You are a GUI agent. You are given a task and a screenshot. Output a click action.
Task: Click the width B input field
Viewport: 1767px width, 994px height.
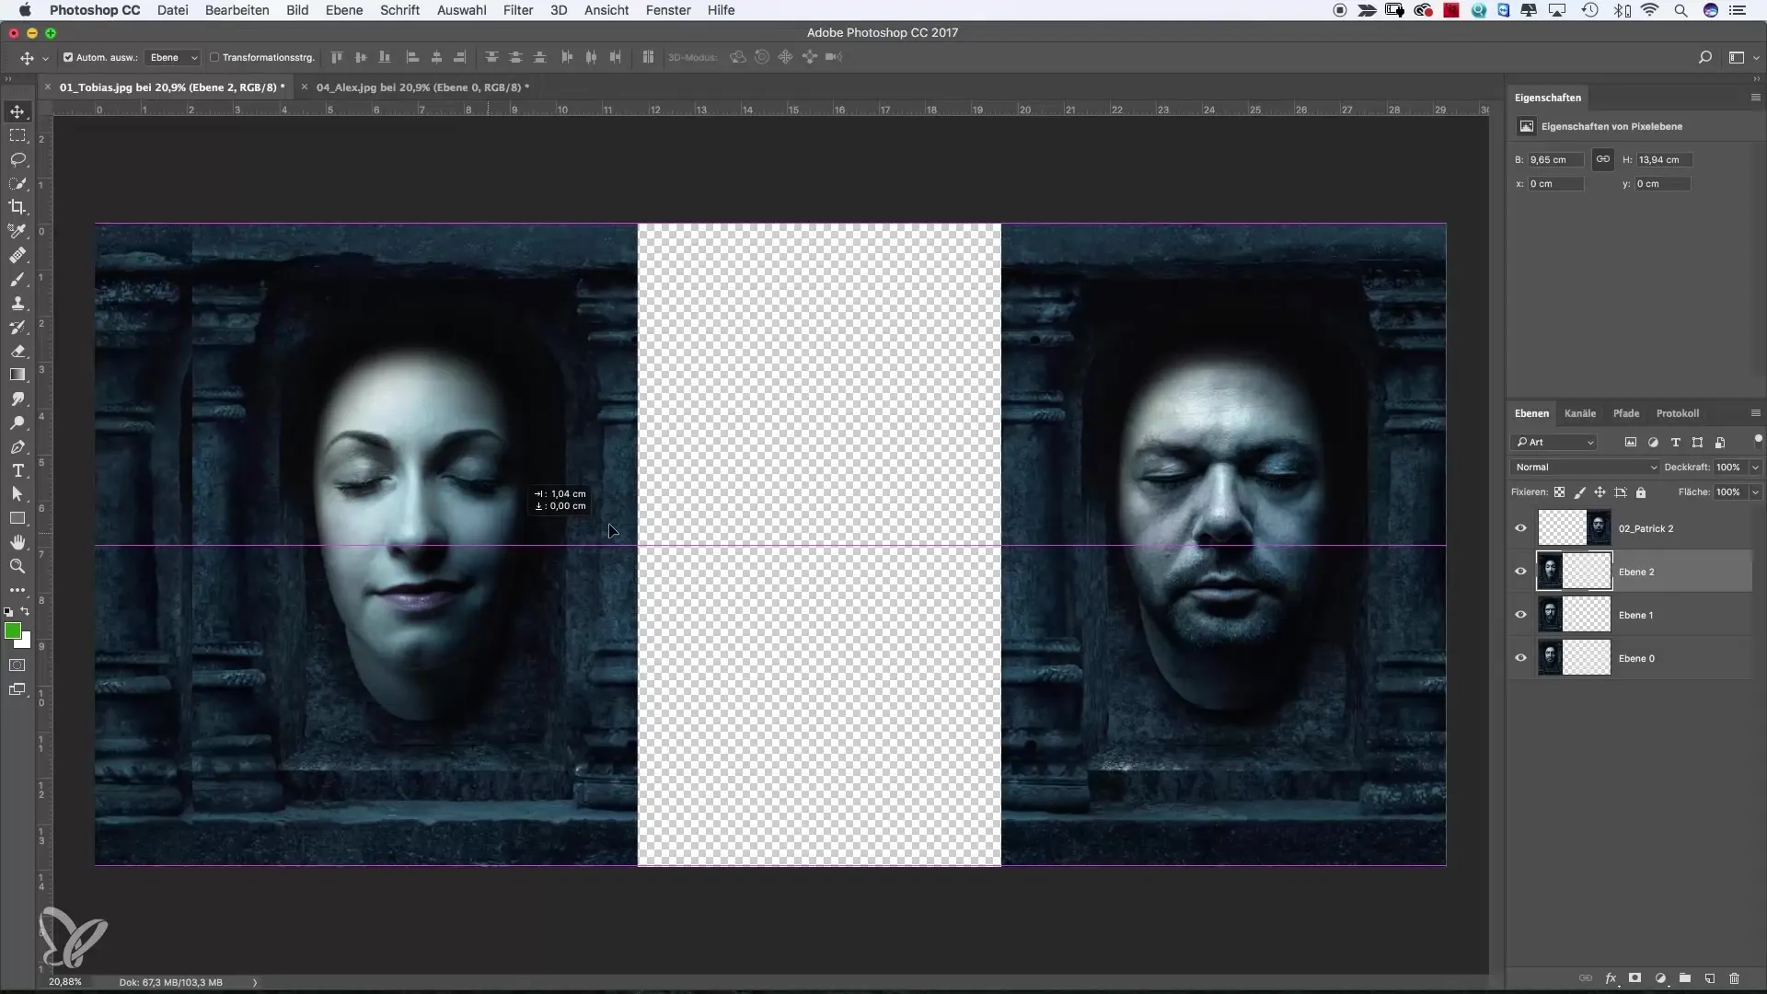pyautogui.click(x=1555, y=159)
